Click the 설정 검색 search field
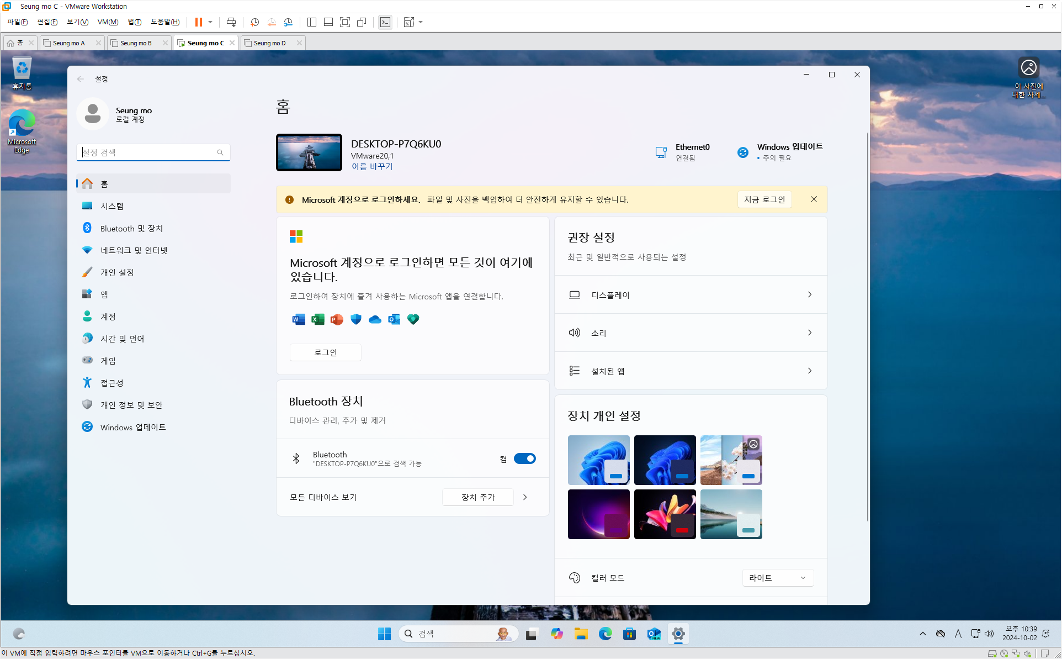This screenshot has height=659, width=1062. click(149, 152)
